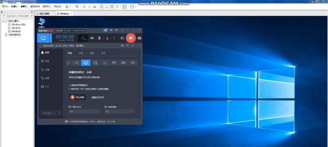Select the HDMI device recording mode icon

click(114, 63)
